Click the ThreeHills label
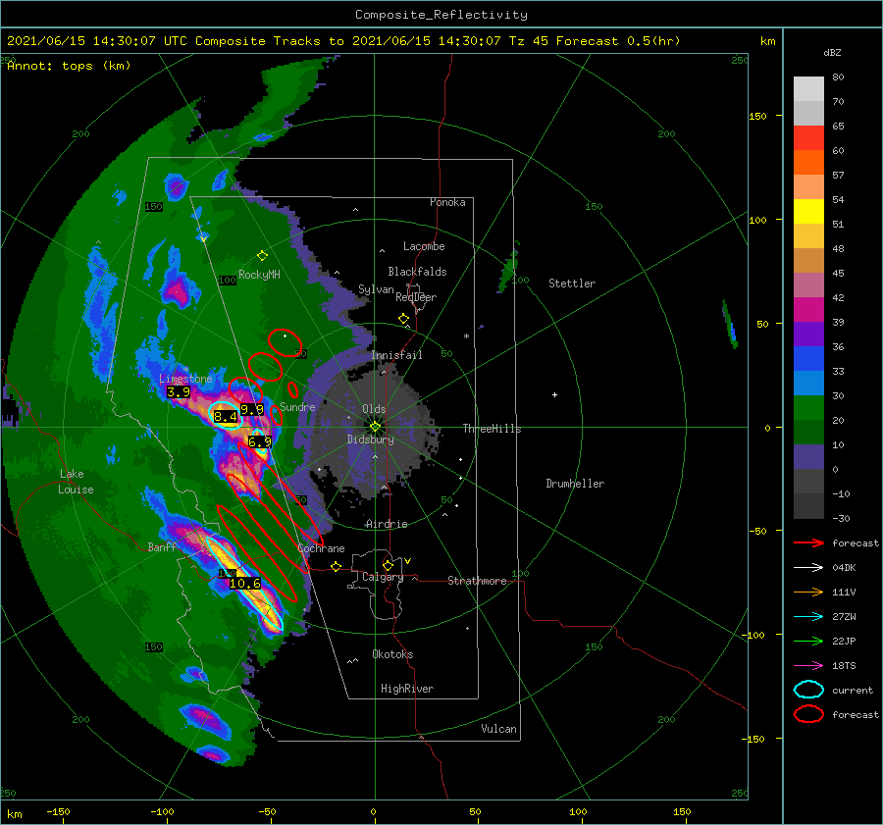Viewport: 883px width, 825px height. point(492,429)
